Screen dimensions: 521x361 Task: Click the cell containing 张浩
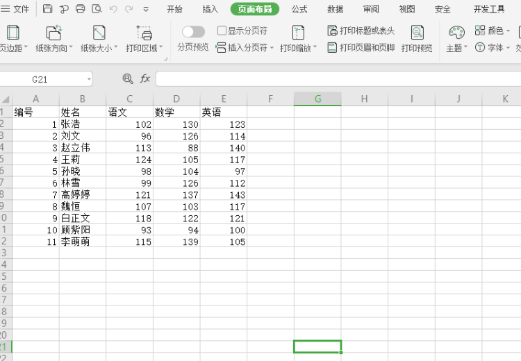tap(83, 124)
